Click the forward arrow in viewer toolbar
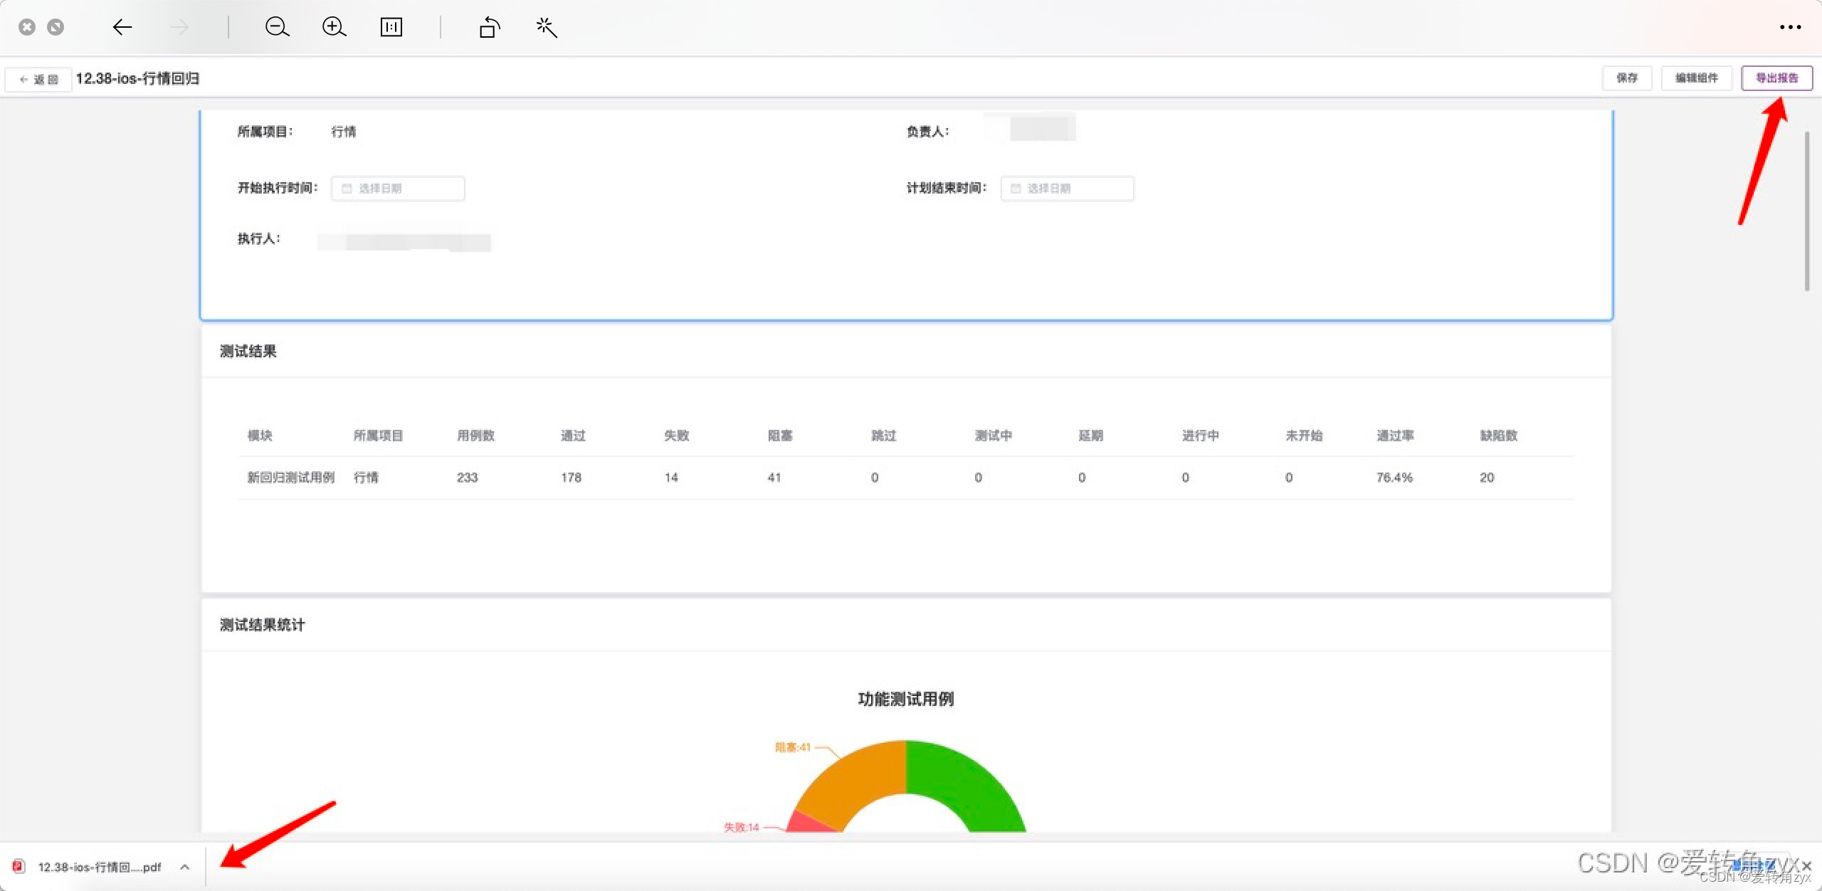The height and width of the screenshot is (891, 1822). tap(179, 27)
